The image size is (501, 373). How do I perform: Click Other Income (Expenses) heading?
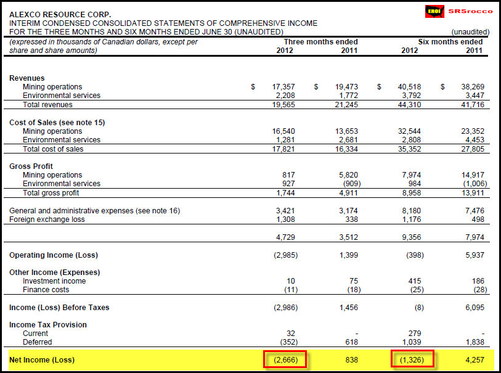55,273
